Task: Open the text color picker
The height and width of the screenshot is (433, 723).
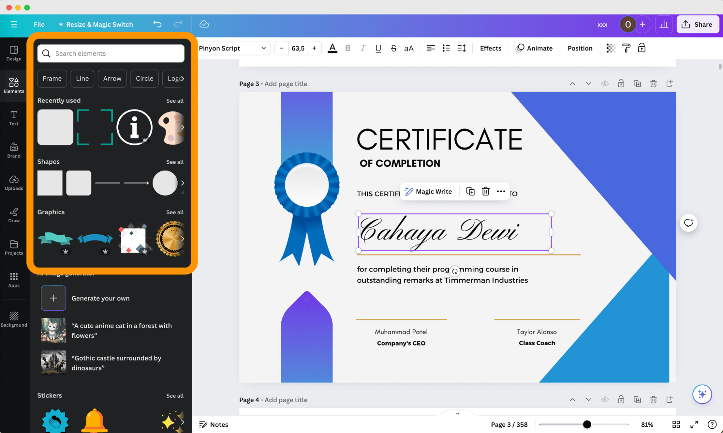Action: (x=332, y=48)
